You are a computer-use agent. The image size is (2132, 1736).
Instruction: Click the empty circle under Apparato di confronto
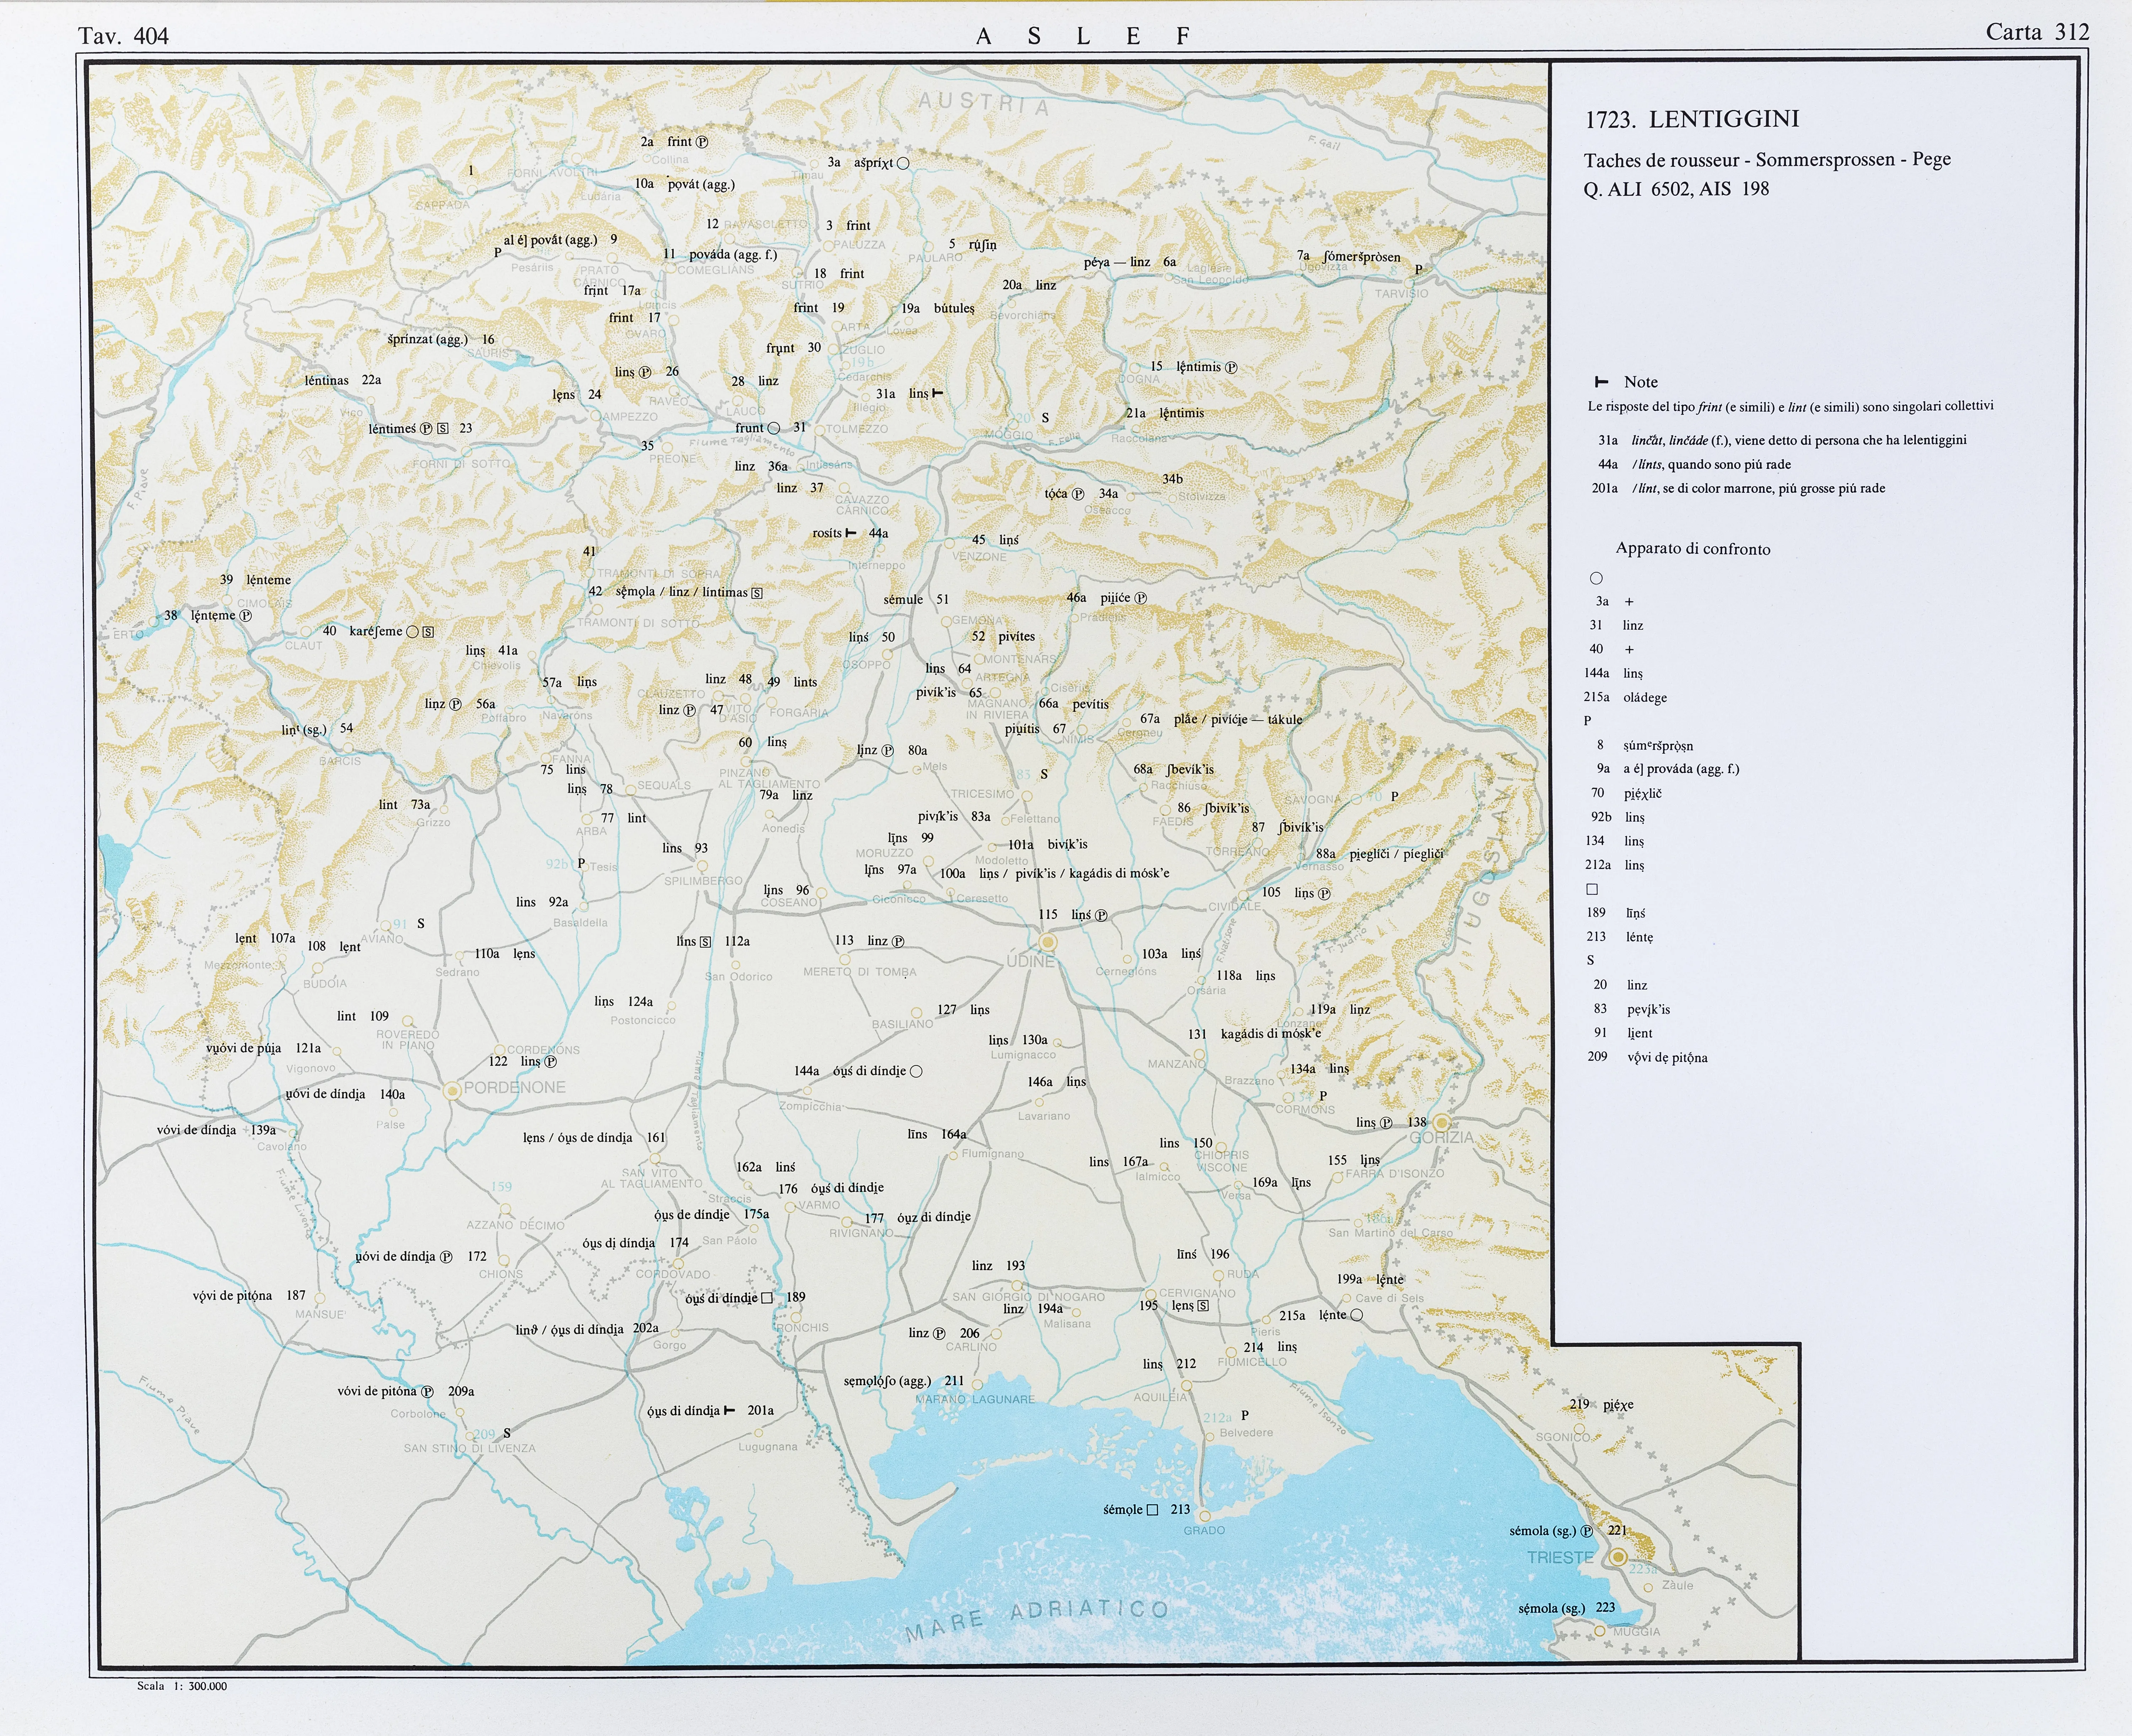click(x=1596, y=578)
